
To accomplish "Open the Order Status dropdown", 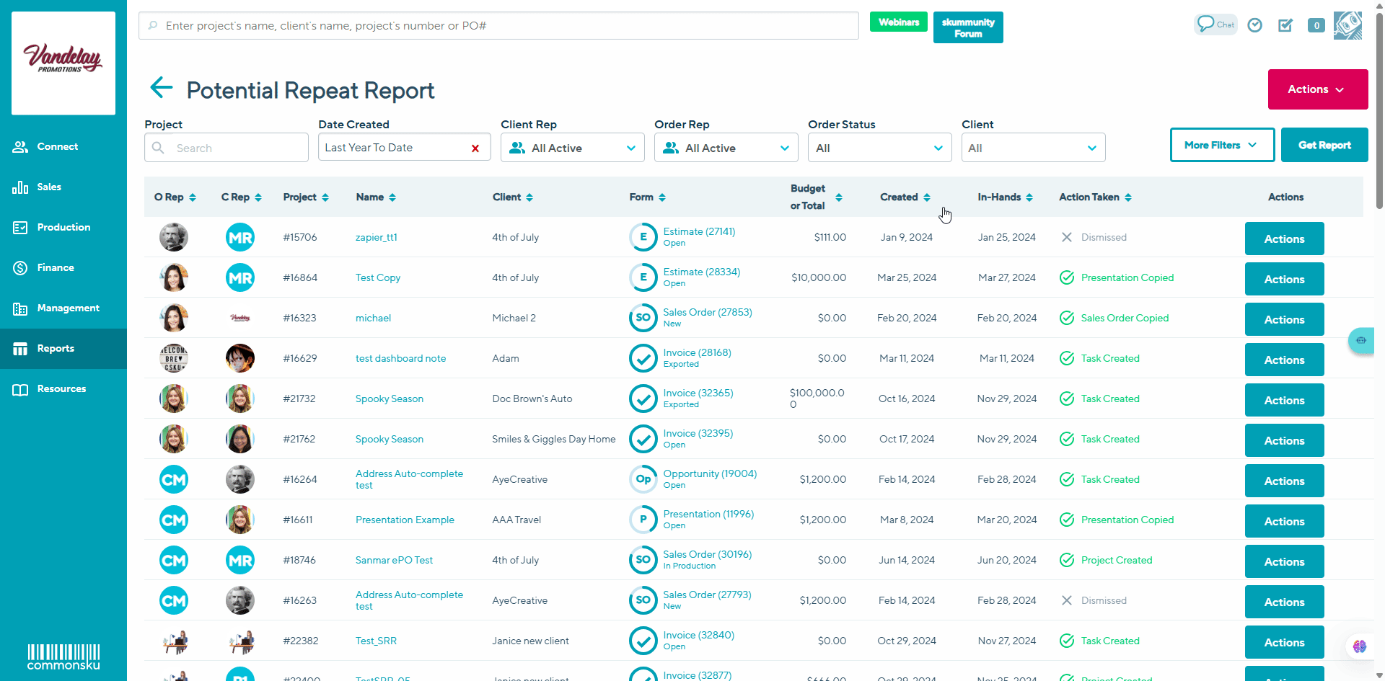I will 879,148.
